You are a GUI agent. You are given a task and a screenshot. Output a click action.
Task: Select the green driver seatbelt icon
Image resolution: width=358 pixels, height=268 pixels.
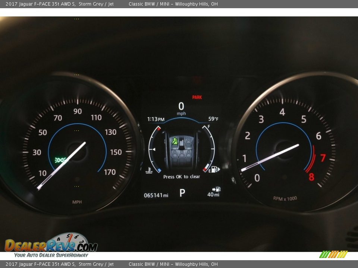[175, 141]
